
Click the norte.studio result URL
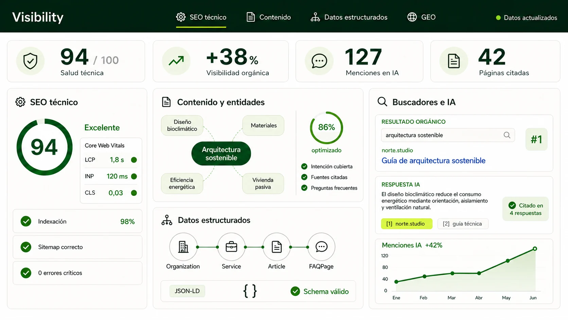pyautogui.click(x=397, y=150)
